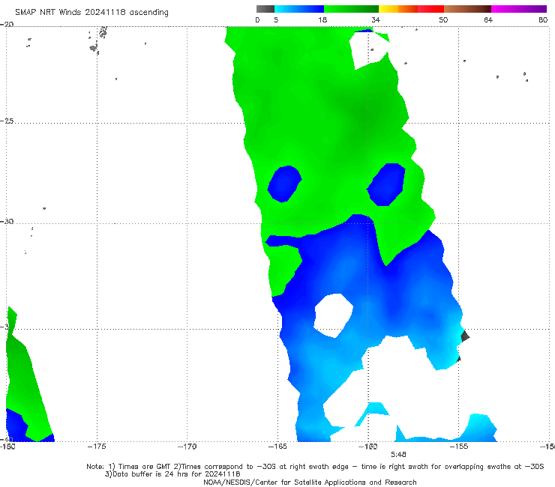
Task: Click the island cluster in the upper-left map
Action: coord(98,40)
